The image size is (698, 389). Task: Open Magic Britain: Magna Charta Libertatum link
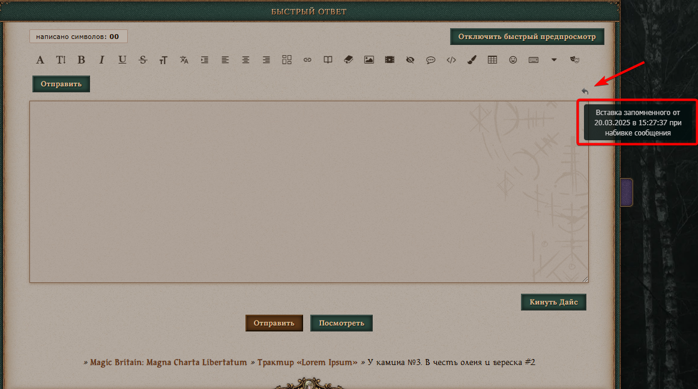tap(168, 362)
